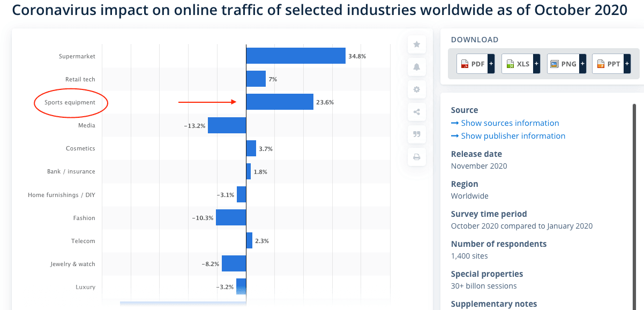Click the sidebar vertical scrollbar
The width and height of the screenshot is (644, 310).
click(635, 206)
